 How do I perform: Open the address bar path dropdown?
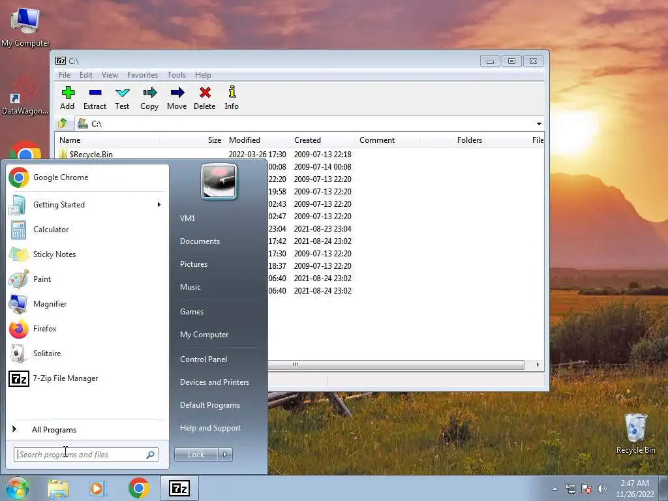pyautogui.click(x=539, y=123)
